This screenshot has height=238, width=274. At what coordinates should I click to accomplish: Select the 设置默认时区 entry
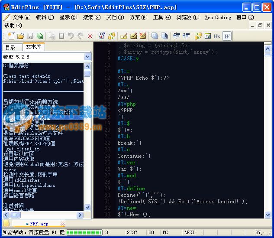point(19,153)
